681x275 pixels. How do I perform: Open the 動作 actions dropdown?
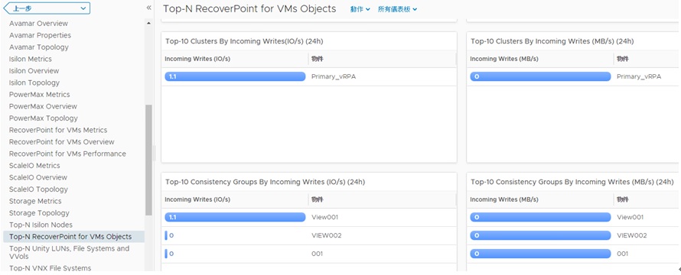(360, 9)
